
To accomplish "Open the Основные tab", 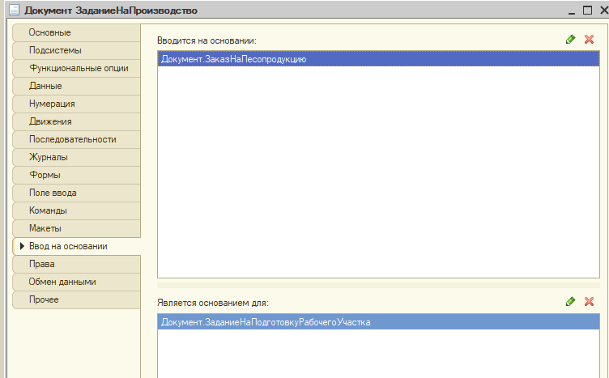I will point(50,32).
